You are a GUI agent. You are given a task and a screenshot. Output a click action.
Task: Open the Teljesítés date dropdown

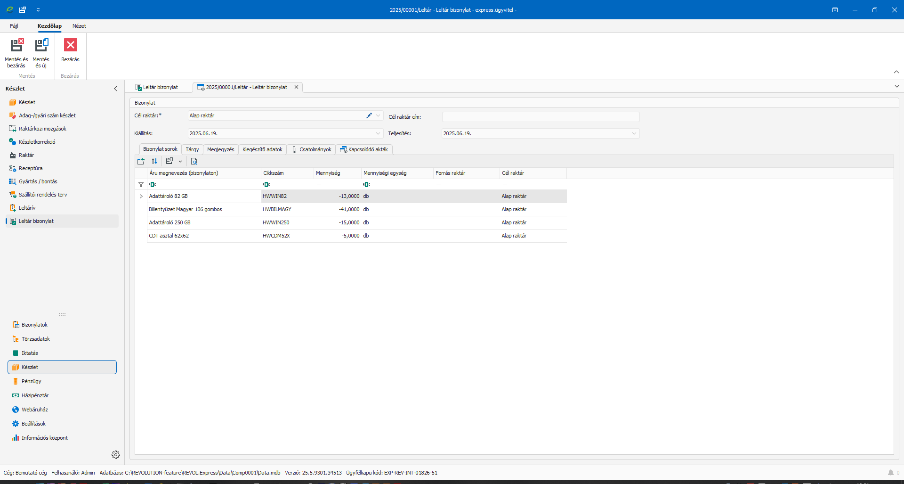pos(634,133)
